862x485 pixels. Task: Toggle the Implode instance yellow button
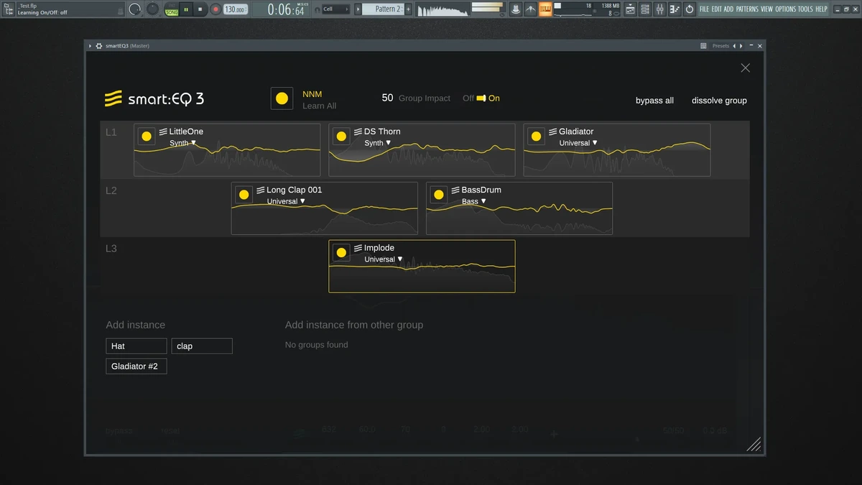341,252
